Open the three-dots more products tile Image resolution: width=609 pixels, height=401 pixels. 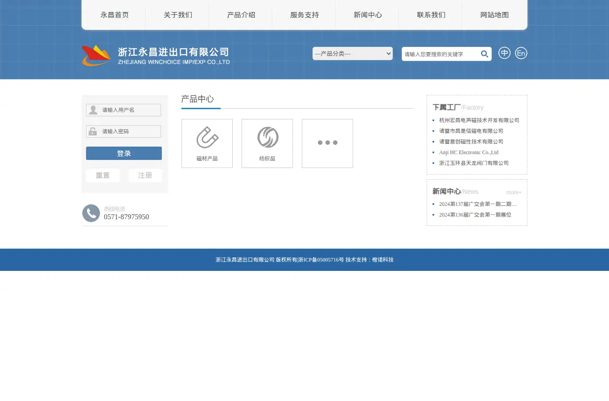click(327, 143)
